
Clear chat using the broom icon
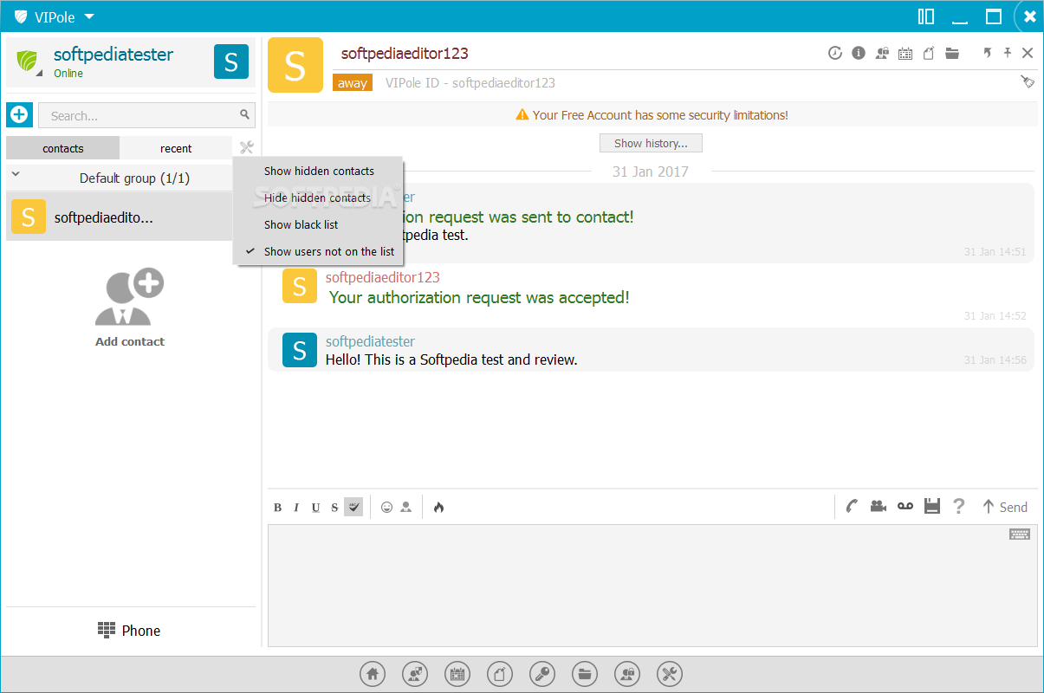coord(1028,81)
